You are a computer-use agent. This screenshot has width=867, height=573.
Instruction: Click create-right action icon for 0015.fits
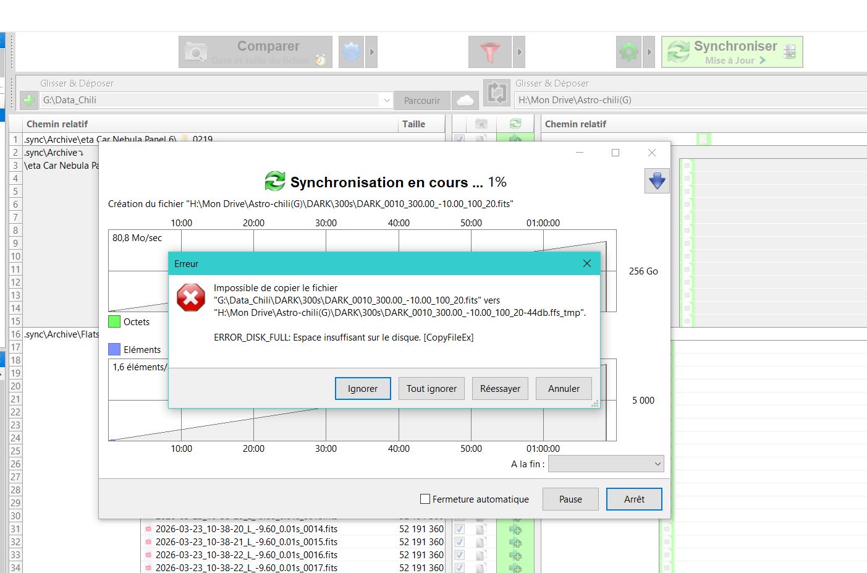tap(515, 542)
